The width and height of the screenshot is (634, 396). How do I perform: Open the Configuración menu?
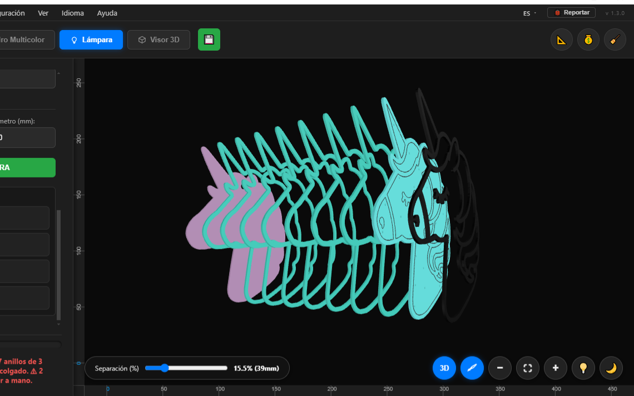(x=12, y=13)
